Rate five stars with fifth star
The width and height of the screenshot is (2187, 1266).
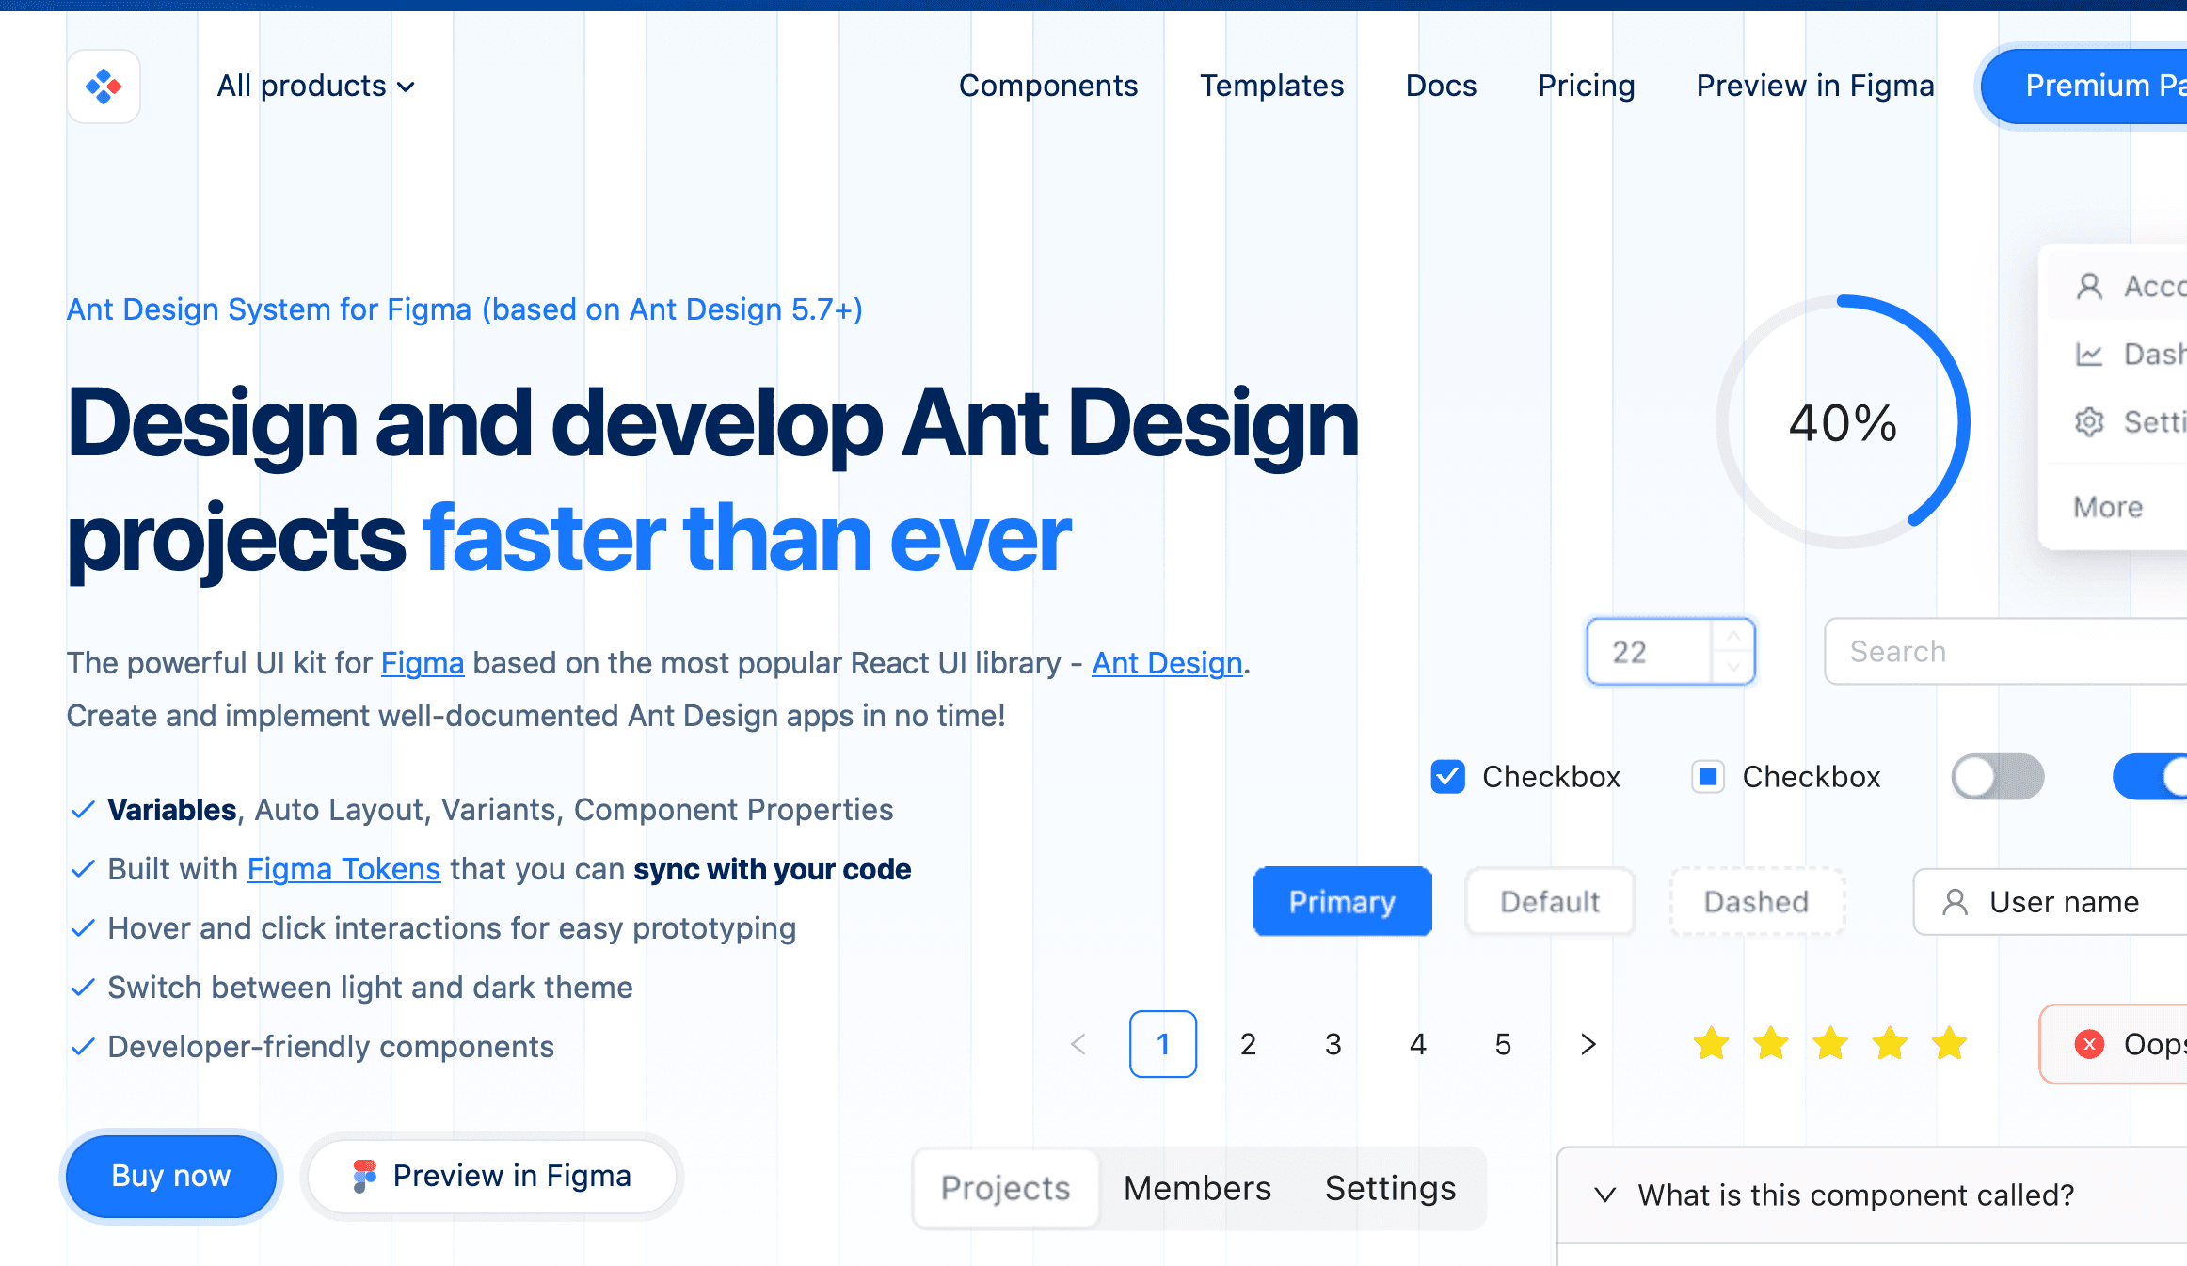click(x=1949, y=1043)
